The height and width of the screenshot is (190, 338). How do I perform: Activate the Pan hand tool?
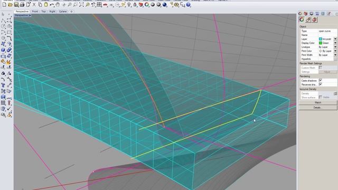point(58,5)
